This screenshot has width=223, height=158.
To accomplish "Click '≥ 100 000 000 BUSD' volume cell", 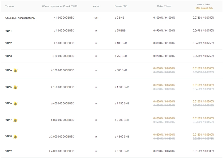I will [x=63, y=70].
